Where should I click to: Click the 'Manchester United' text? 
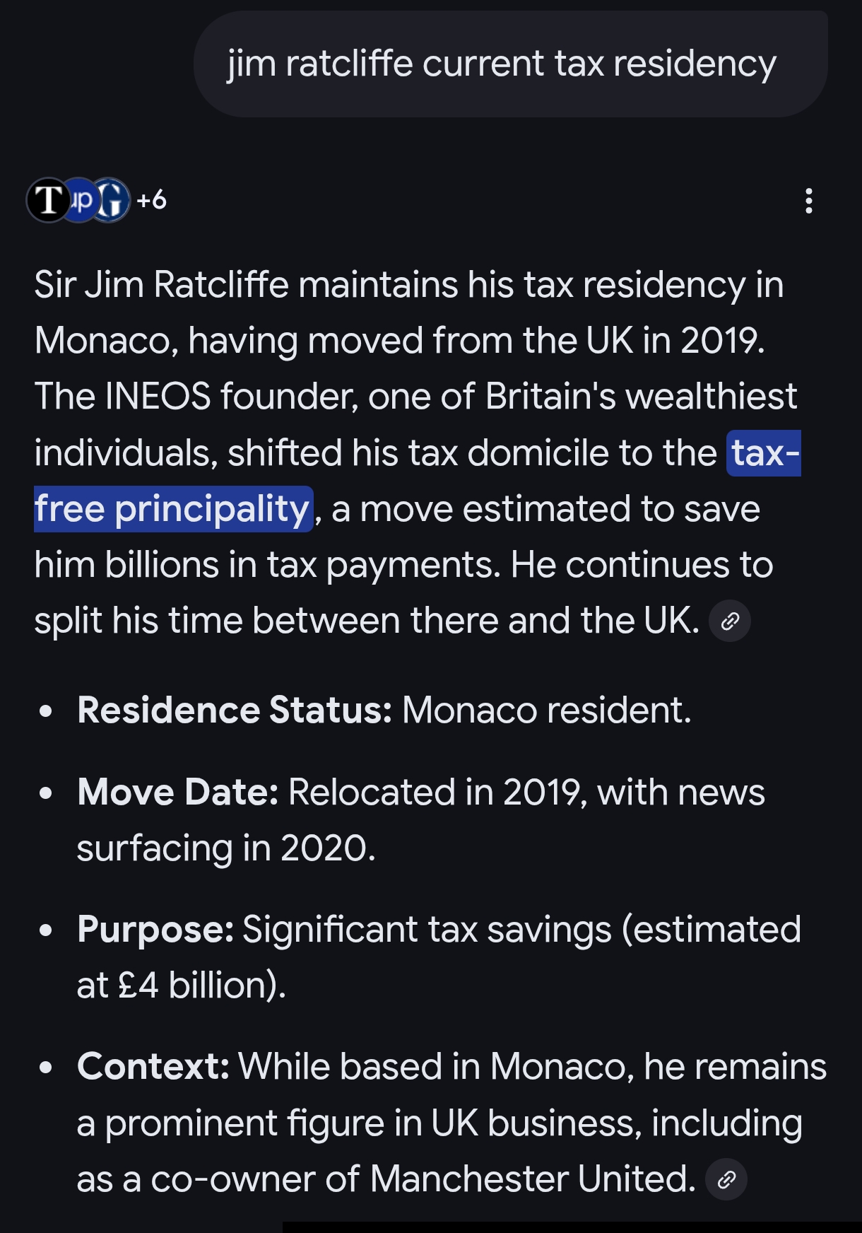pyautogui.click(x=531, y=1179)
